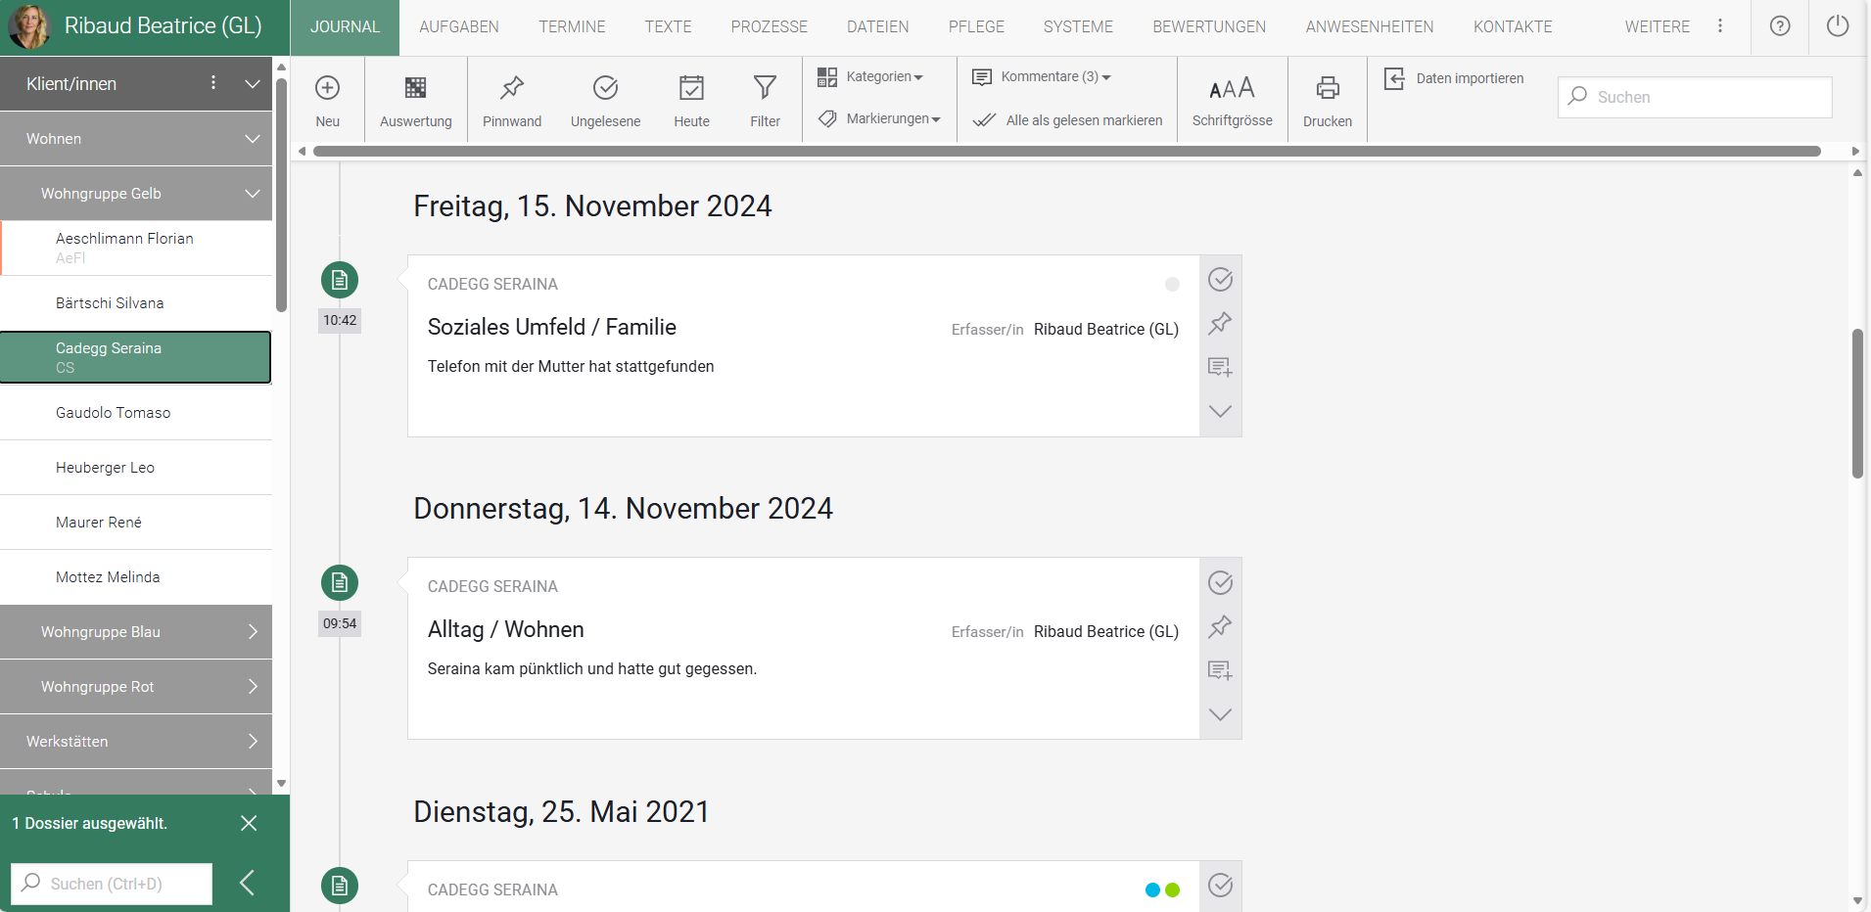
Task: Switch to the AUFGABEN tab
Action: coord(459,27)
